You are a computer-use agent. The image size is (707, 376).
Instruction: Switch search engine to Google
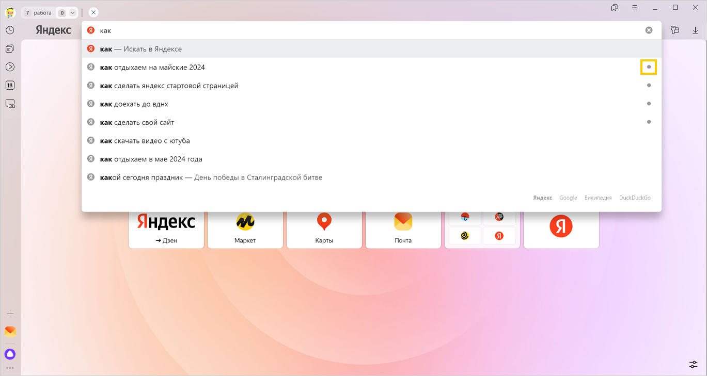tap(568, 198)
